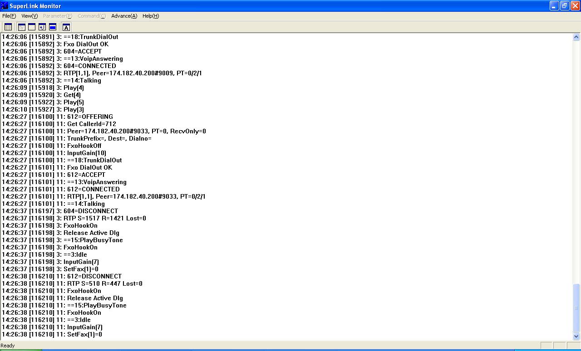Click the '612=OFFERING' log line
This screenshot has width=581, height=351.
[57, 117]
